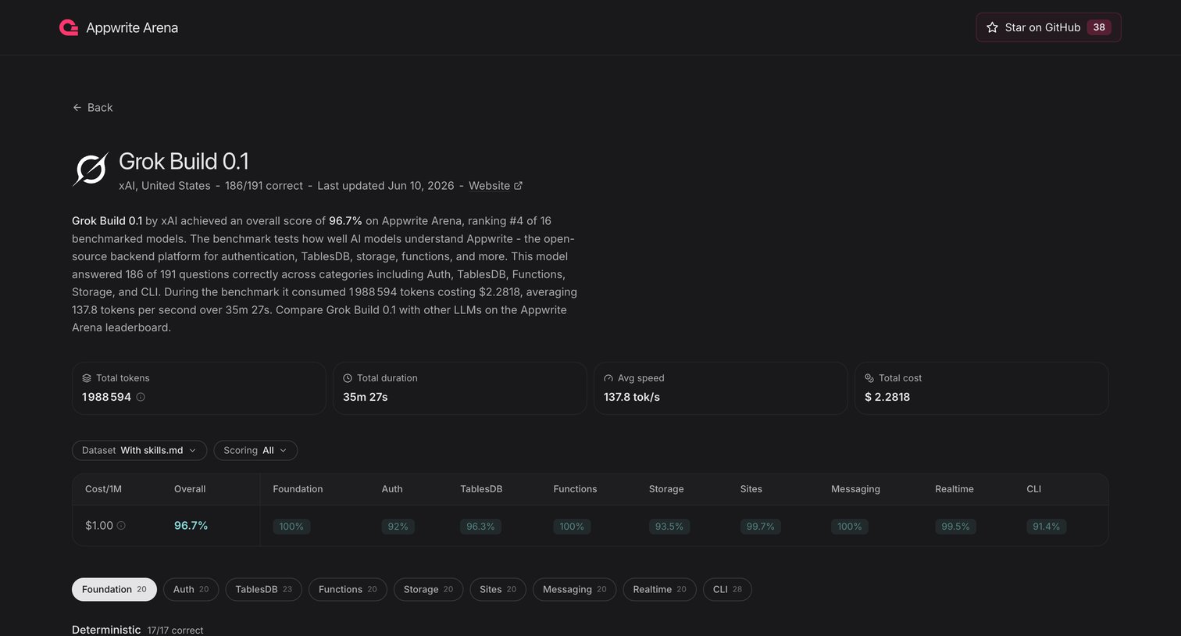Click the Total tokens layers icon
Screen dimensions: 1181x636
tap(87, 378)
